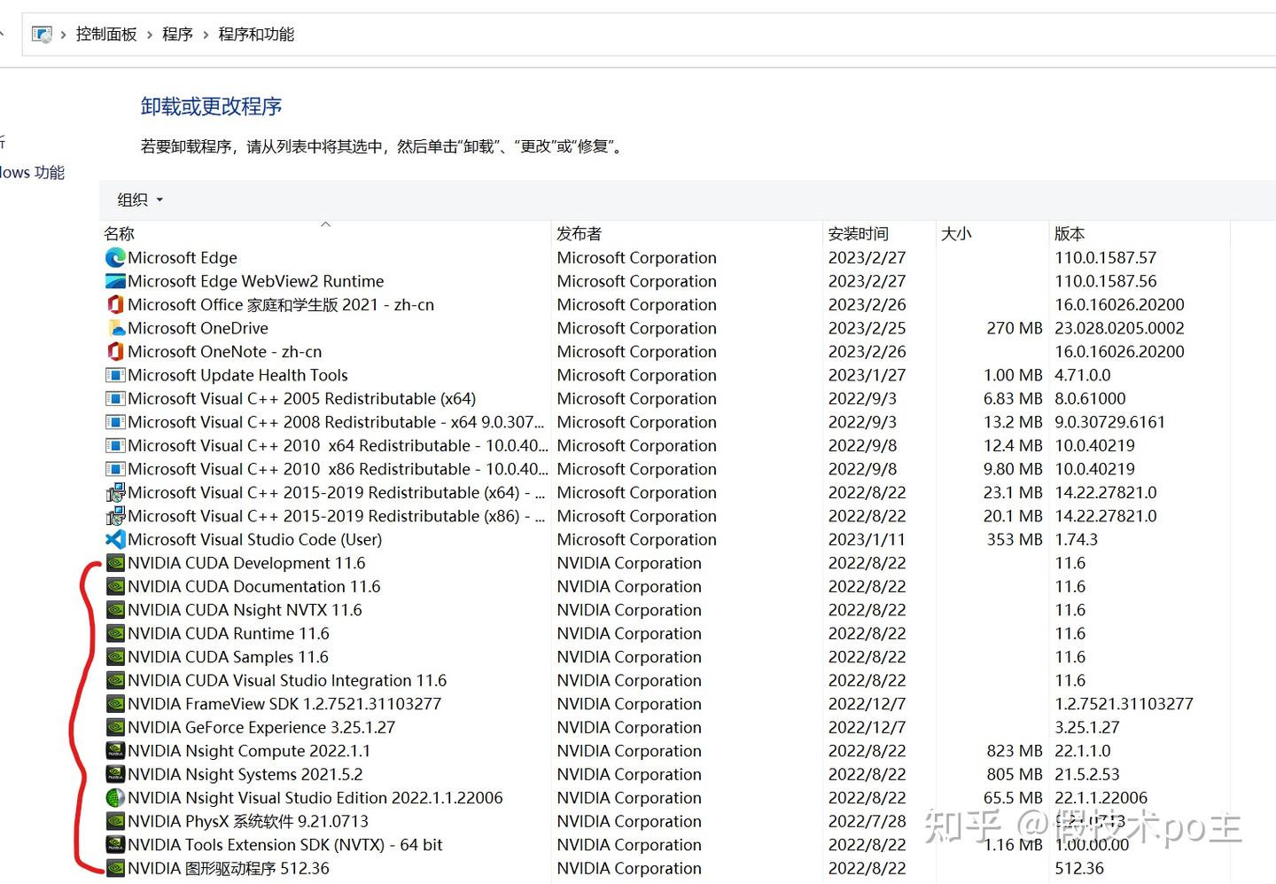Select Microsoft Edge WebView2 Runtime name

[x=256, y=281]
